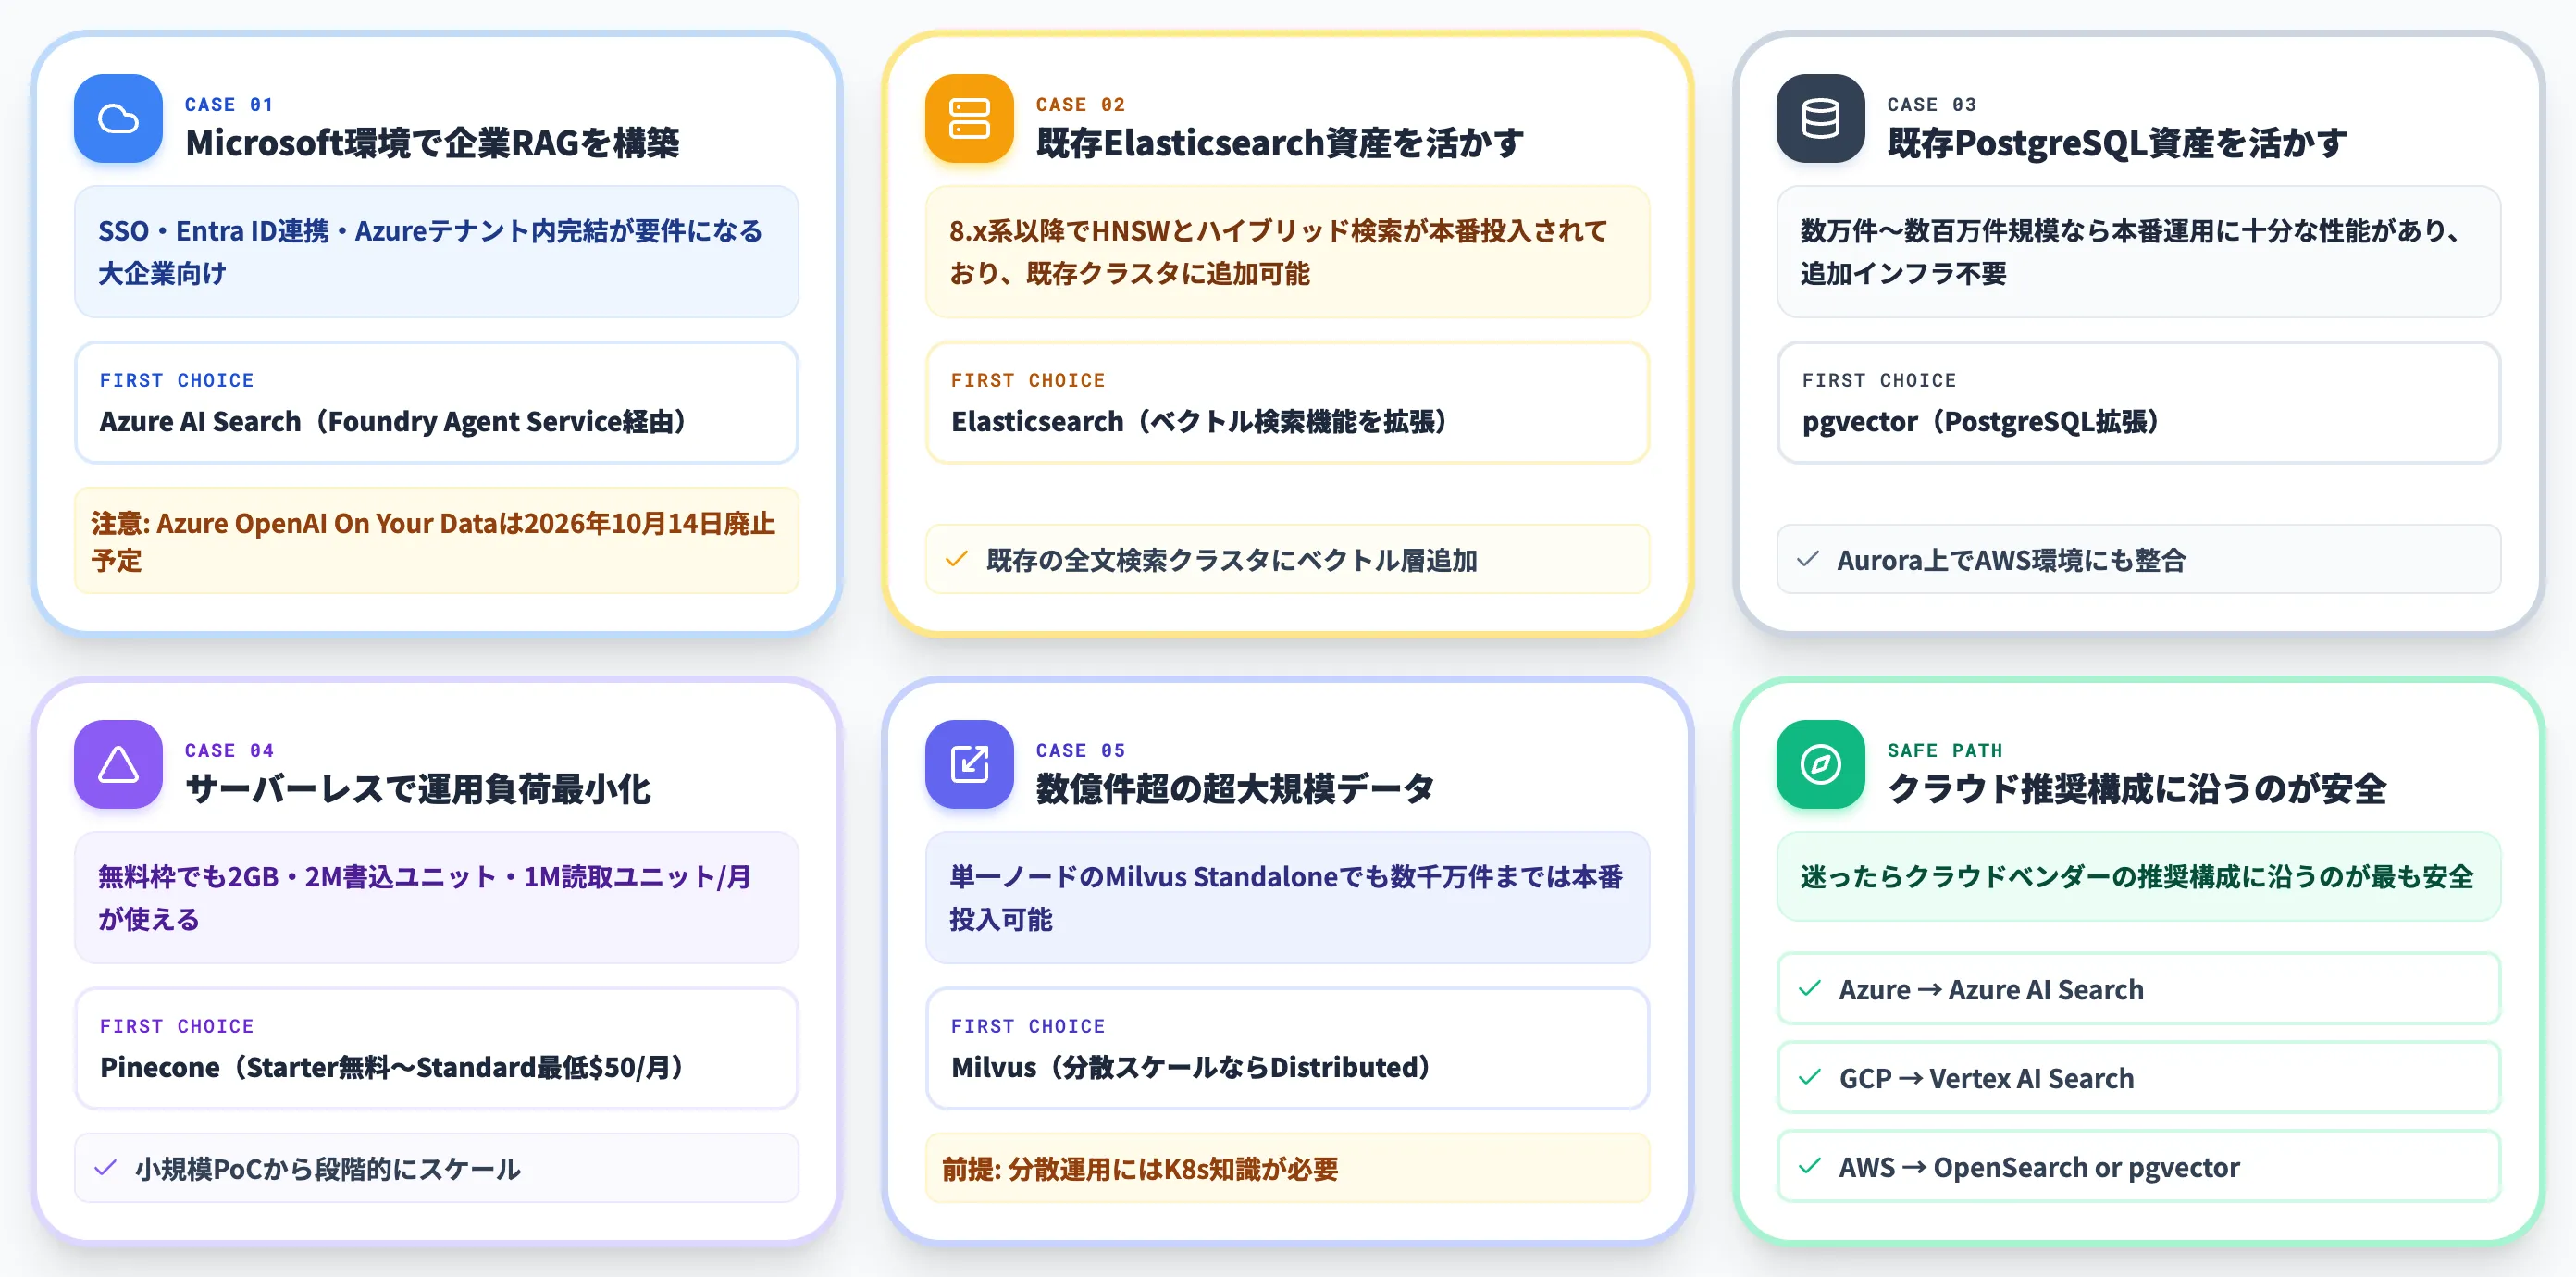Click heading 既存Elasticsearch資産を活かす
2576x1277 pixels.
(x=1280, y=143)
